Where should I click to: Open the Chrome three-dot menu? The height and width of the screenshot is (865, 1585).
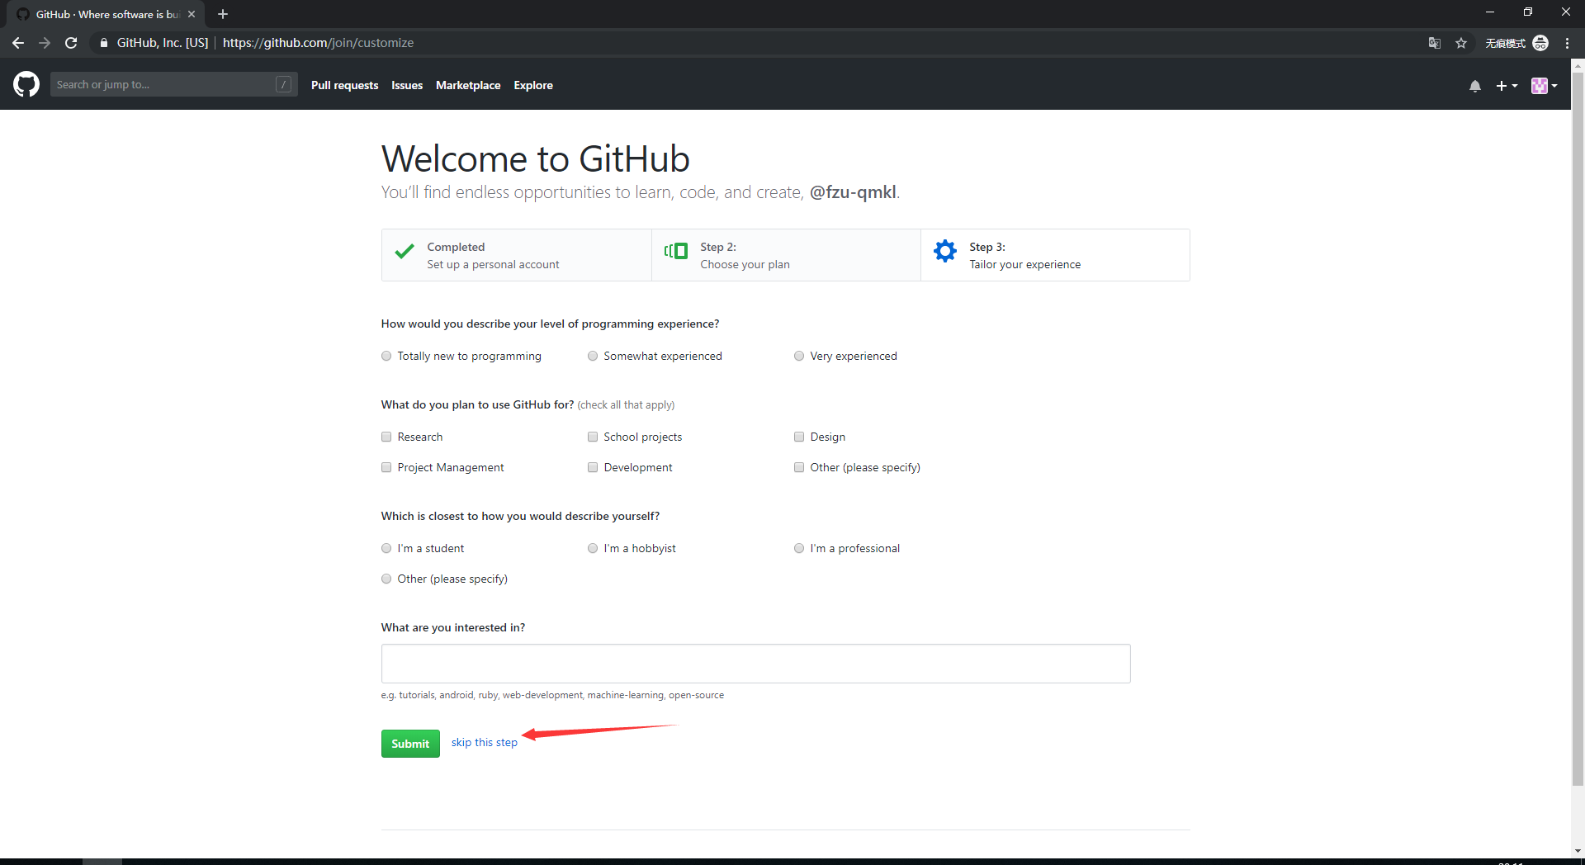tap(1567, 43)
